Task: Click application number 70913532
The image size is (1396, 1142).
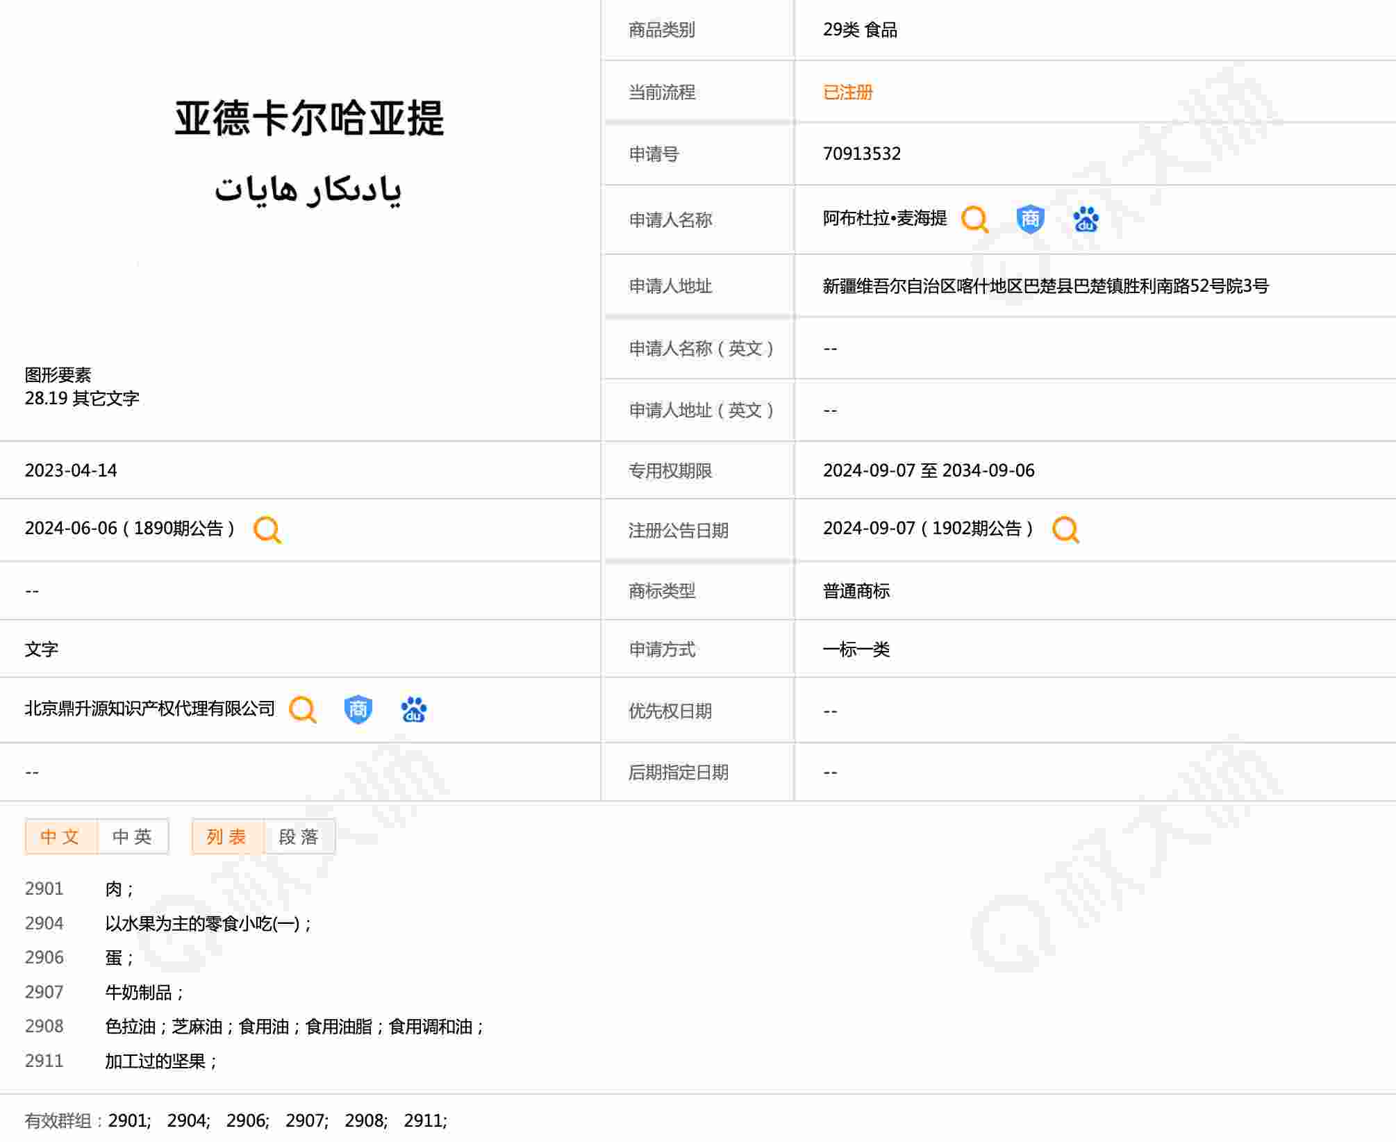Action: (861, 154)
